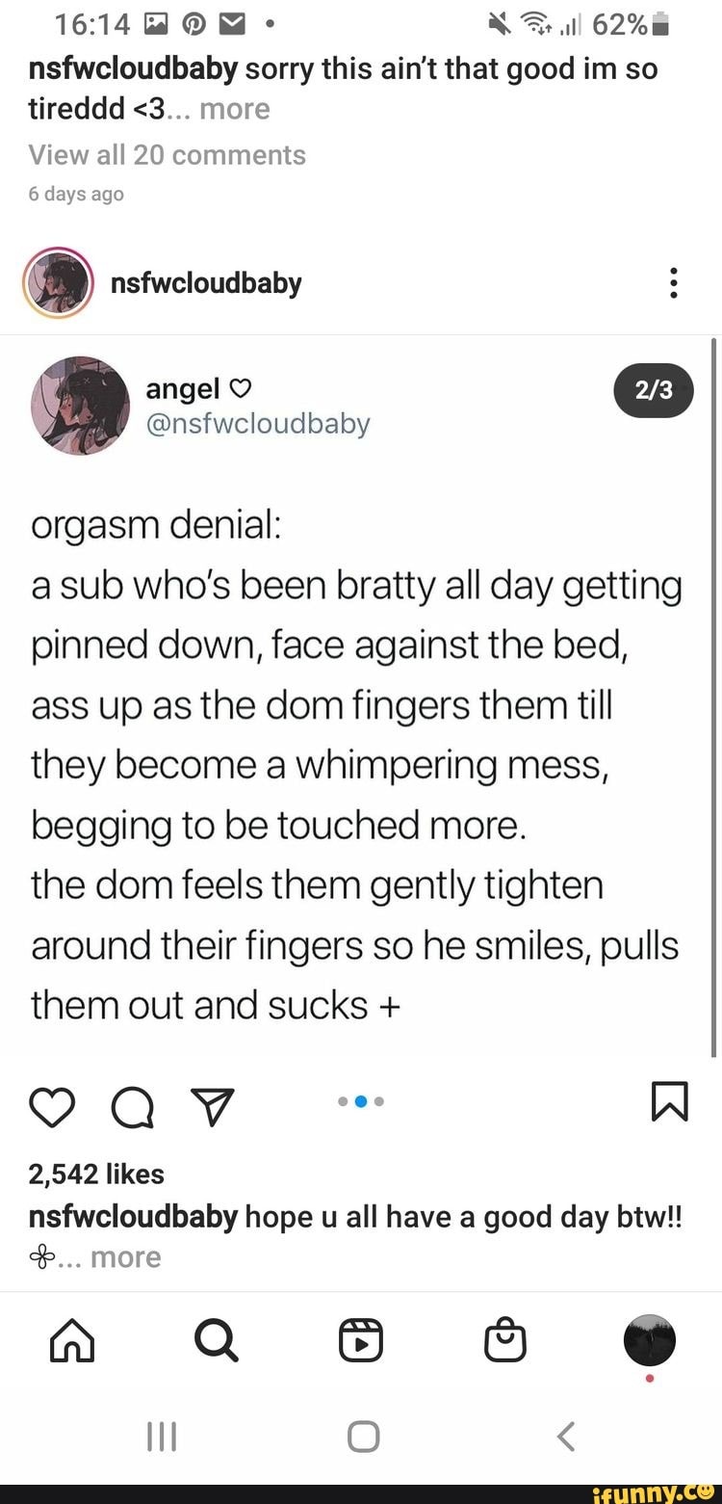Screen dimensions: 722x1504
Task: Go to the Home tab
Action: (x=72, y=1340)
